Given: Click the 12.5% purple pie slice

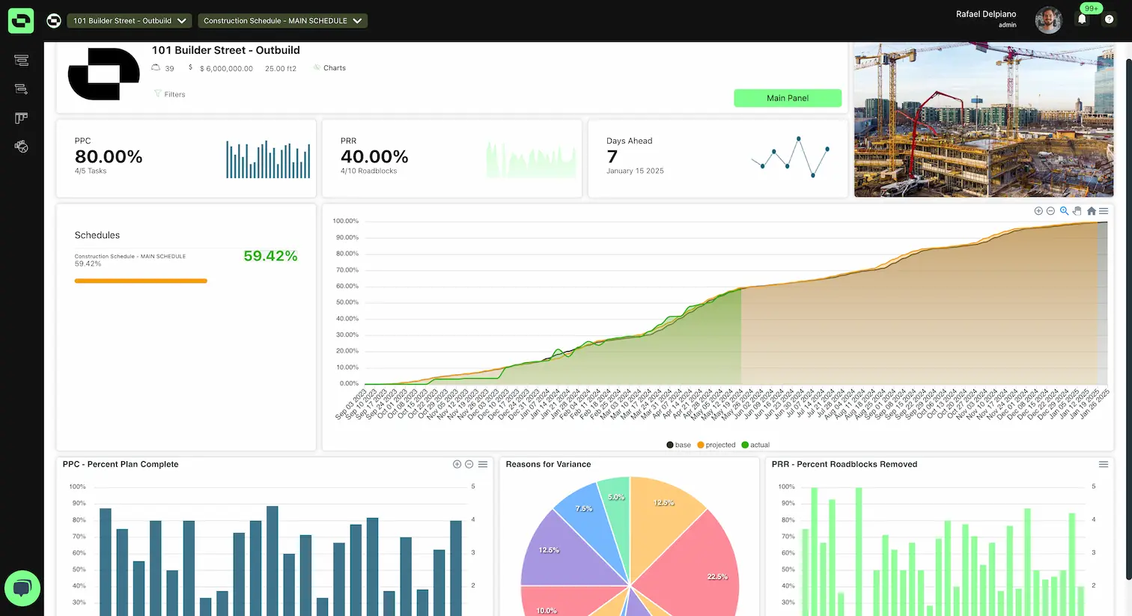Looking at the screenshot, I should [x=565, y=550].
